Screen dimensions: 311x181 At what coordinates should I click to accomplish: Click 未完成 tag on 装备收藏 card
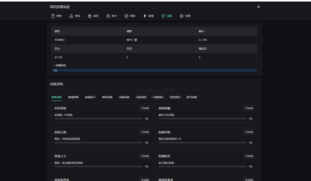point(249,108)
